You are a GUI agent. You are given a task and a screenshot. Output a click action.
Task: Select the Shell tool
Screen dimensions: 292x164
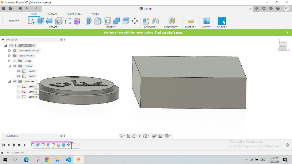click(107, 21)
